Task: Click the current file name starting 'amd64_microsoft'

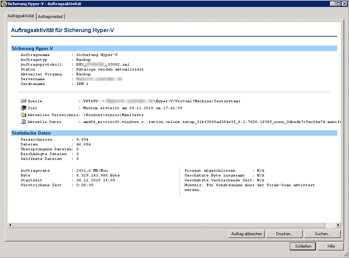Action: click(212, 122)
